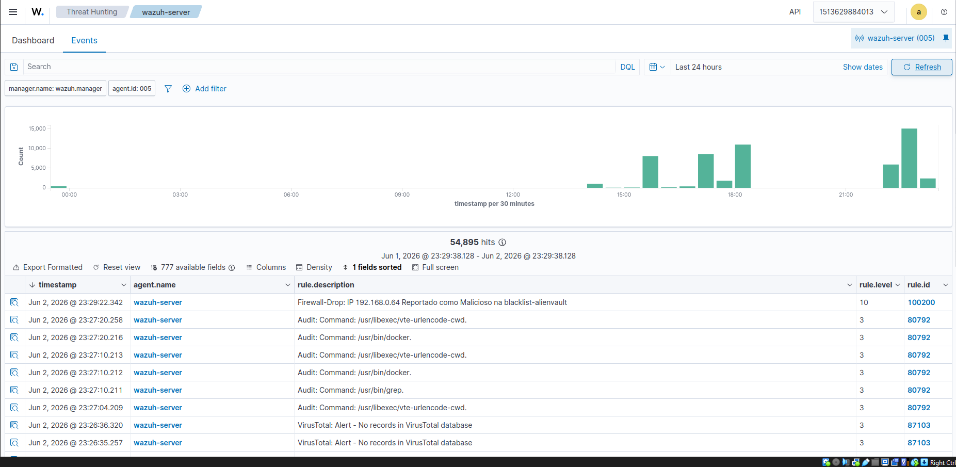Click the Right Ctrl indicator in the VM status bar
Viewport: 956px width, 467px height.
(x=943, y=462)
